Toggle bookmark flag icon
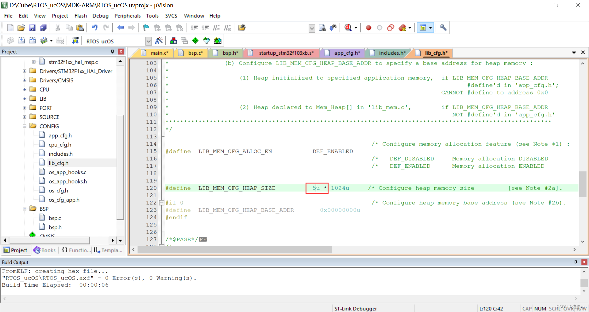 (x=146, y=28)
